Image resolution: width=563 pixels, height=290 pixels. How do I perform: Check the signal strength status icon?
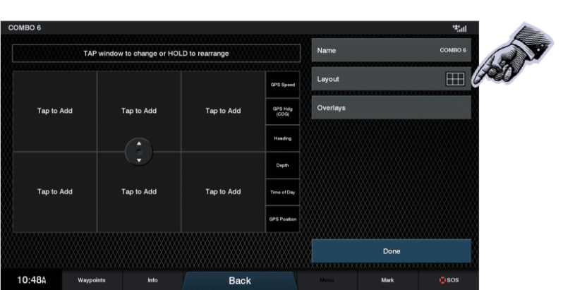coord(459,28)
